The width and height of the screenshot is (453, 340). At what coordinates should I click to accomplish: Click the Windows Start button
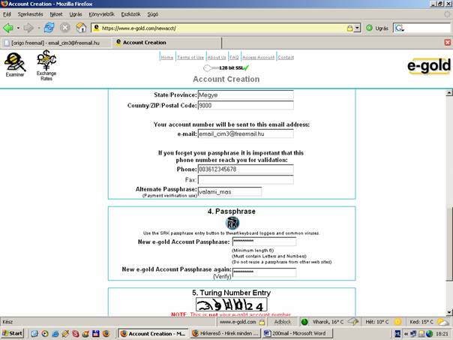click(13, 332)
